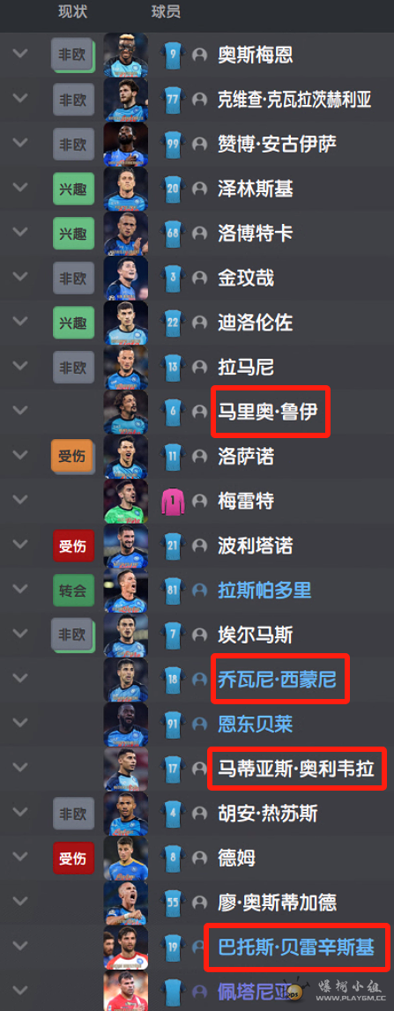Click the orange 受伤 badge for 洛萨诺
Image resolution: width=394 pixels, height=1011 pixels.
(73, 457)
